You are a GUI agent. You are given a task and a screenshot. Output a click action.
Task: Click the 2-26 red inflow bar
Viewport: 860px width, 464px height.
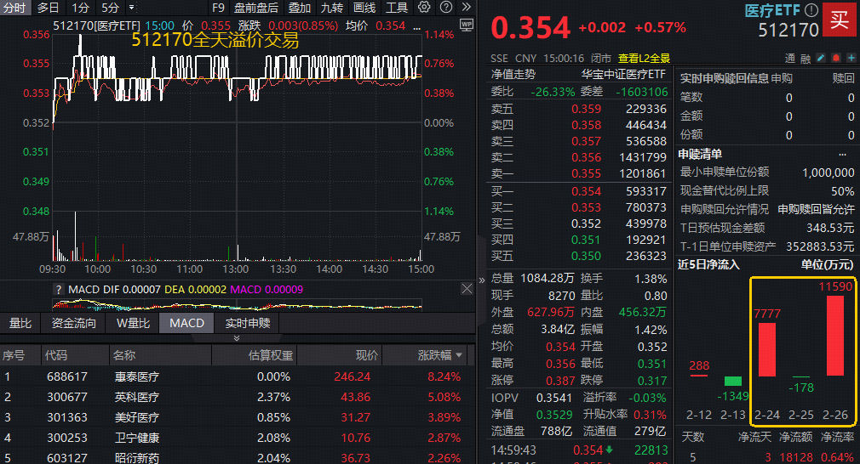(835, 335)
